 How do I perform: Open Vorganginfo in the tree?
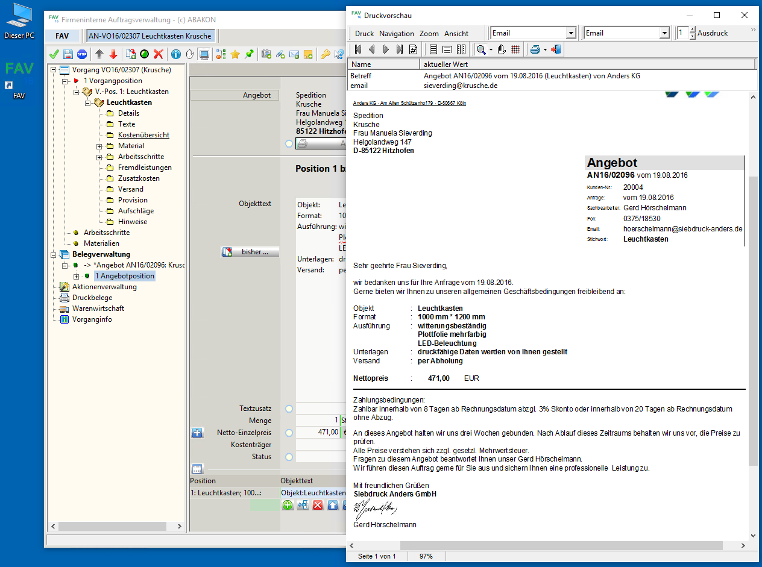point(92,319)
